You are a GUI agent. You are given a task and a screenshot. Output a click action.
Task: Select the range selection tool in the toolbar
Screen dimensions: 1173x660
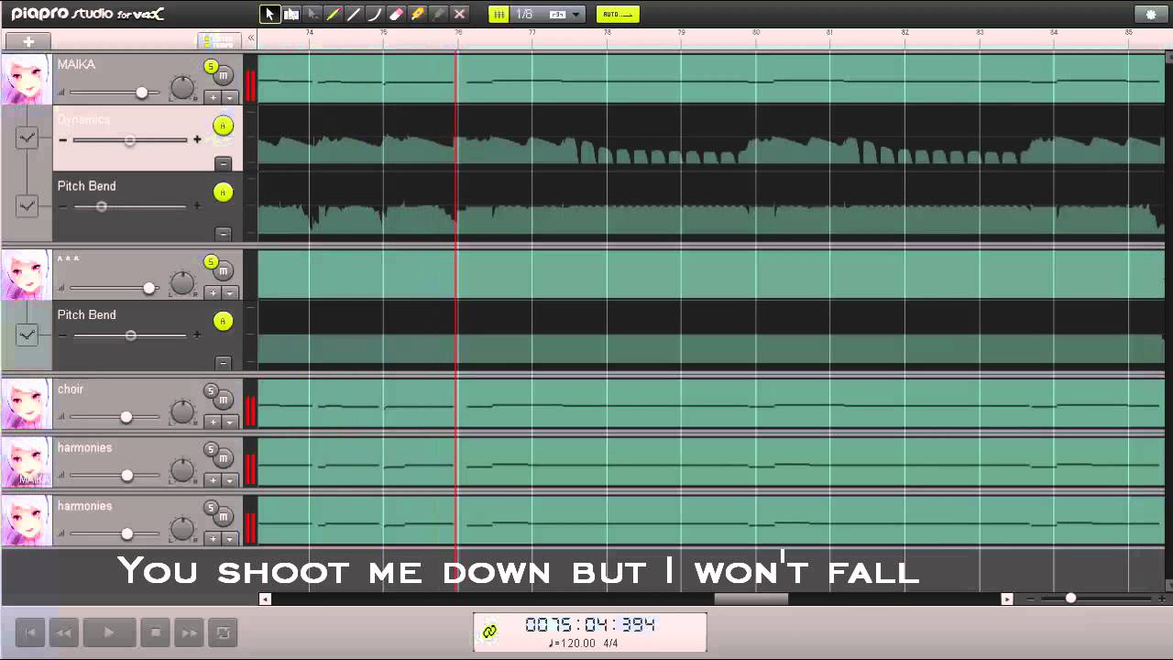(291, 14)
